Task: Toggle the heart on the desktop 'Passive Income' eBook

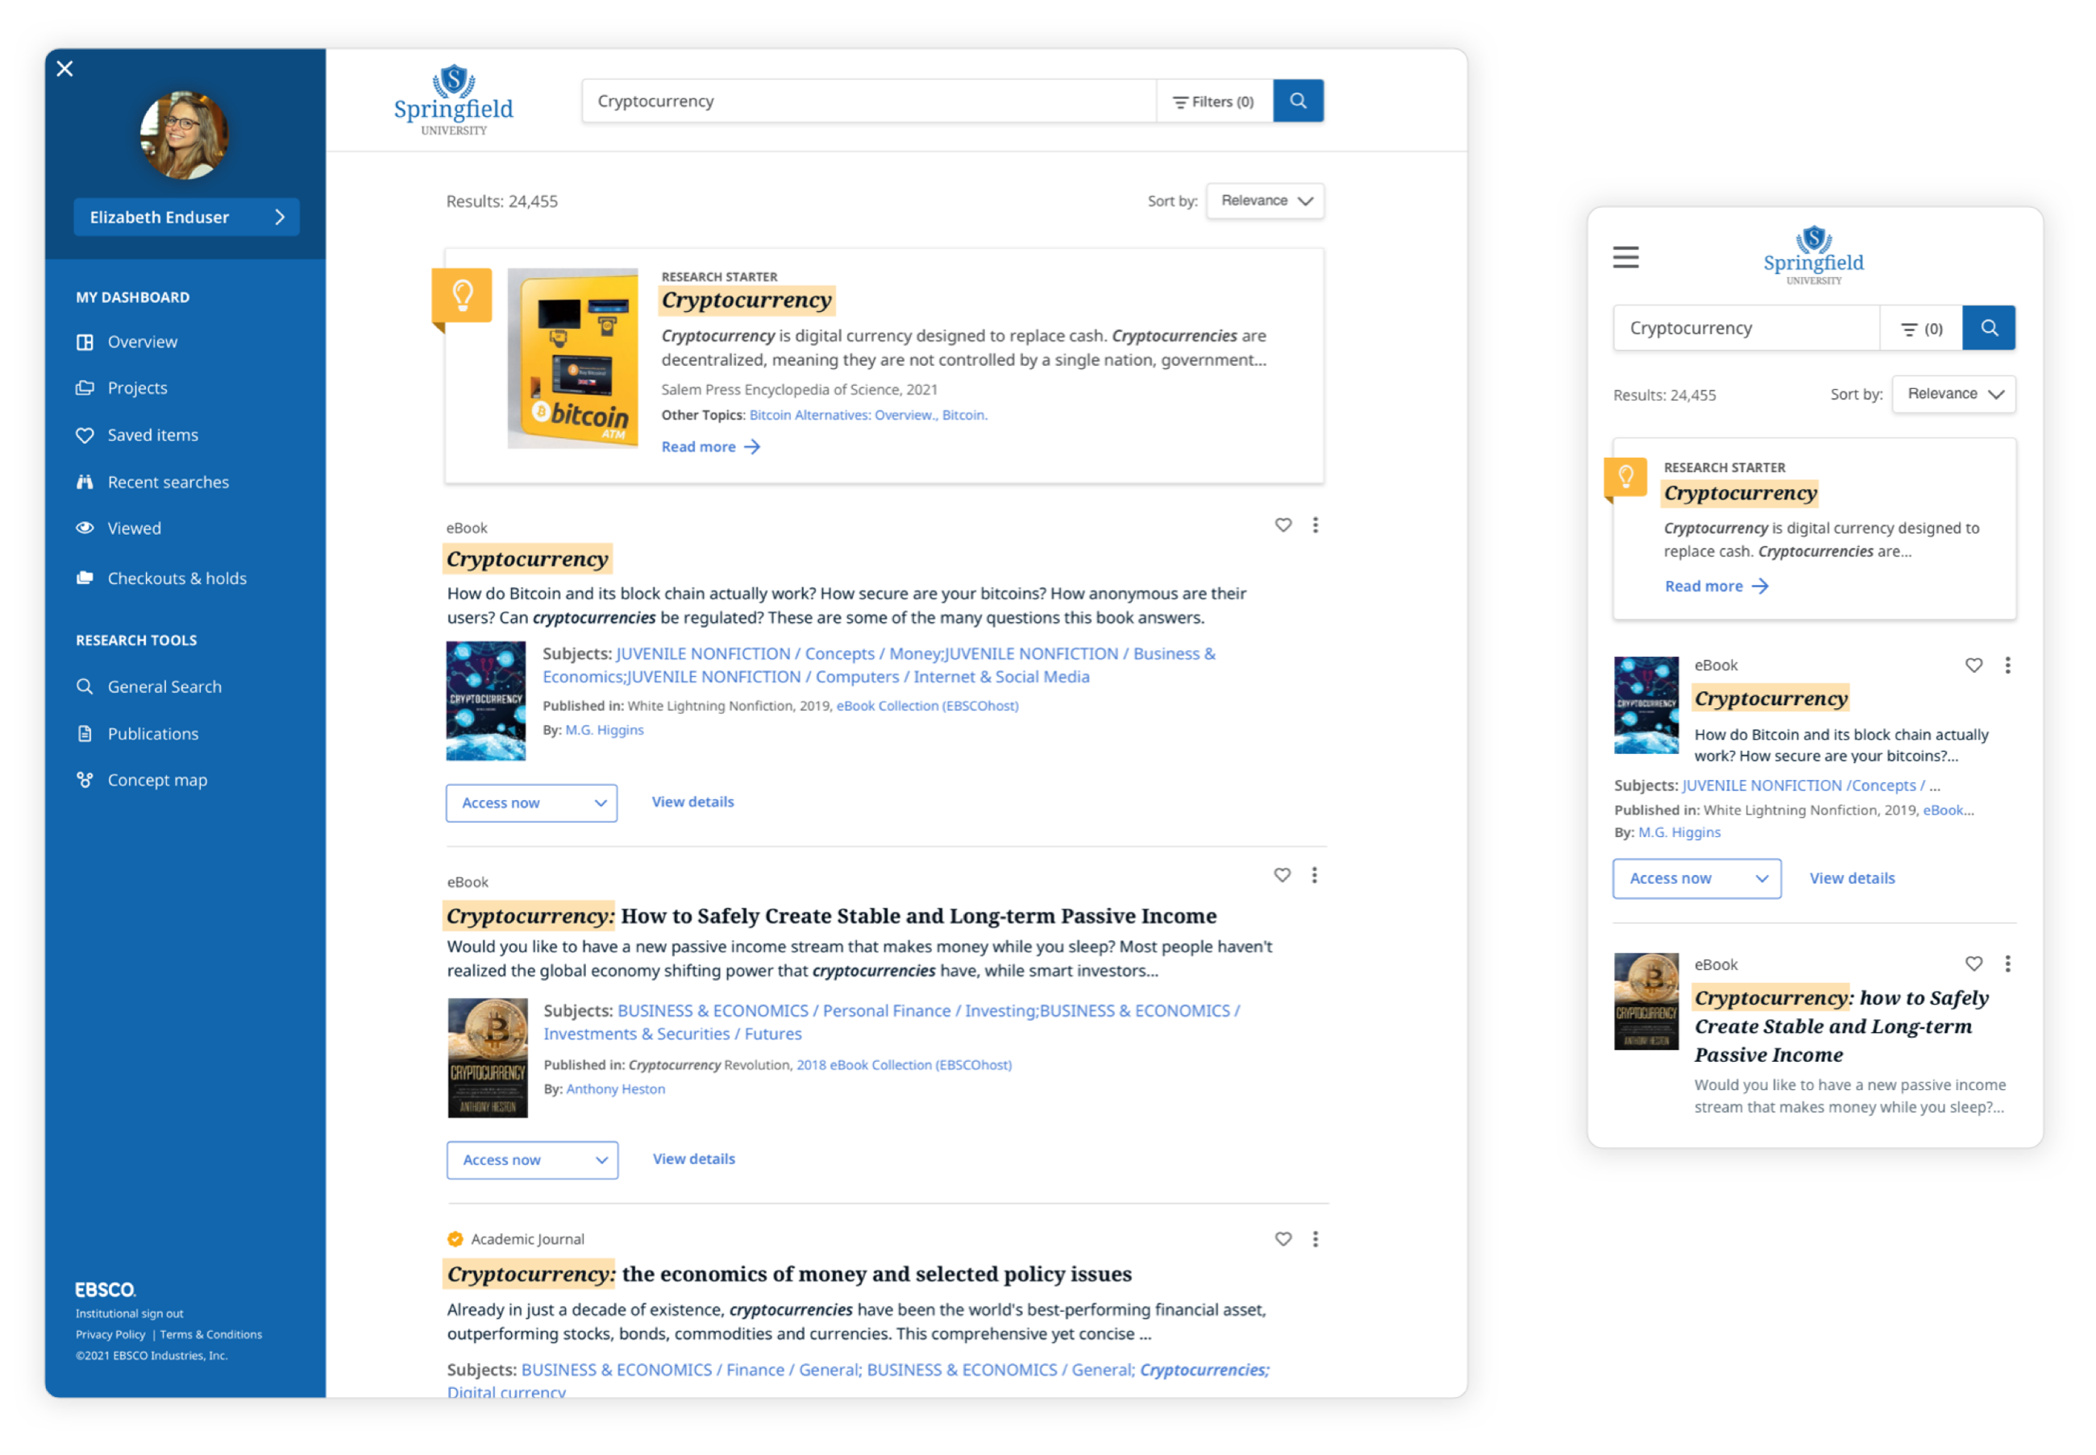Action: 1282,875
